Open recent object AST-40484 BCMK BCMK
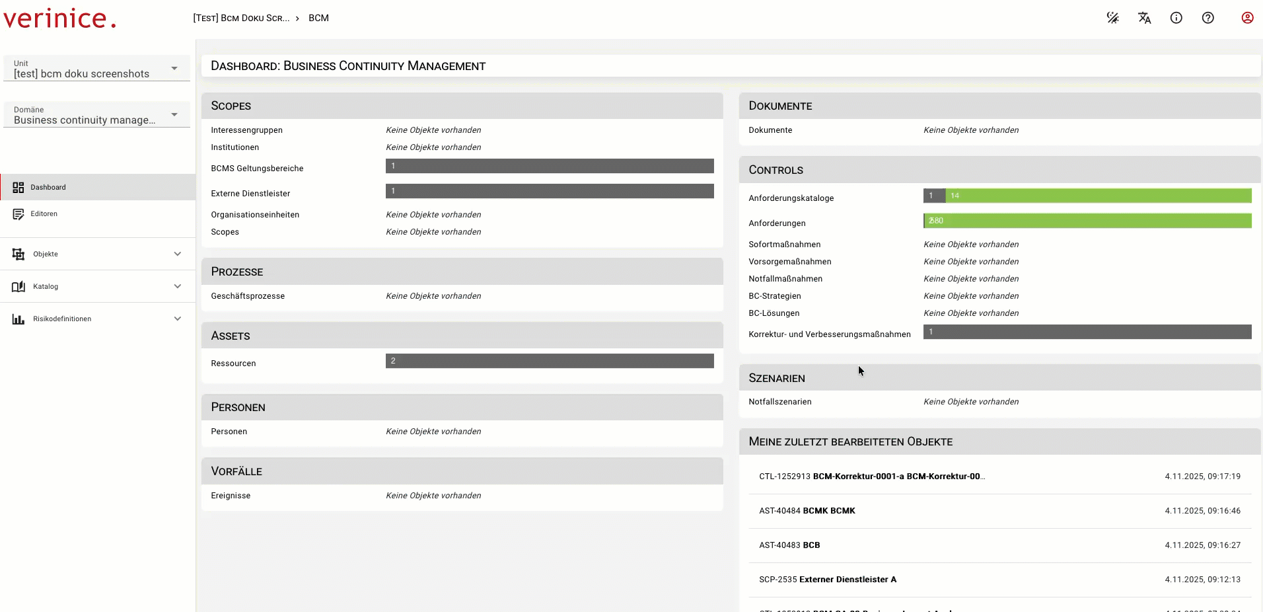 point(1000,511)
